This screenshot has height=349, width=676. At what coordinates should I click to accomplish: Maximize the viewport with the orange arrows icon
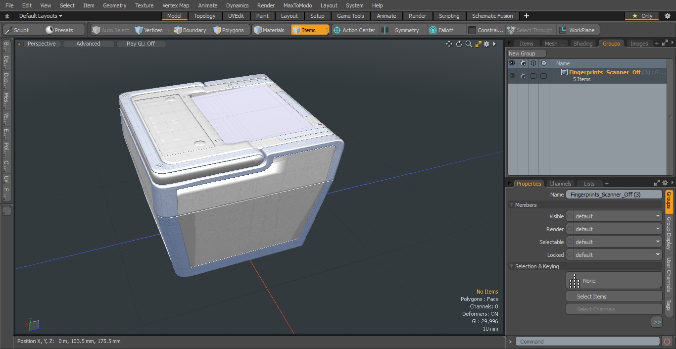[x=478, y=44]
